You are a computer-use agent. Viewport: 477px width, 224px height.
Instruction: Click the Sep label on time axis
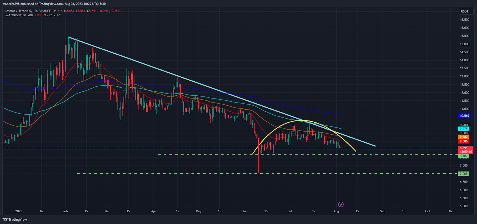[x=382, y=211]
